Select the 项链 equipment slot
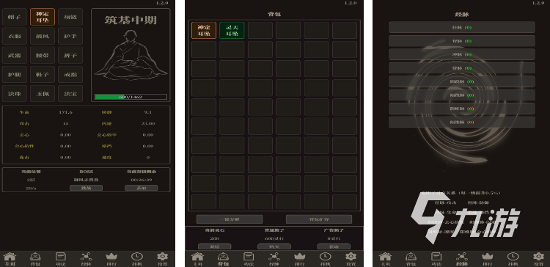Screen dimensions: 550x267 pos(70,17)
